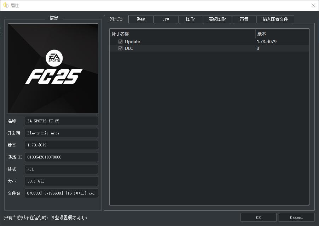Click the 信息 group heading
This screenshot has width=319, height=226.
click(x=54, y=18)
